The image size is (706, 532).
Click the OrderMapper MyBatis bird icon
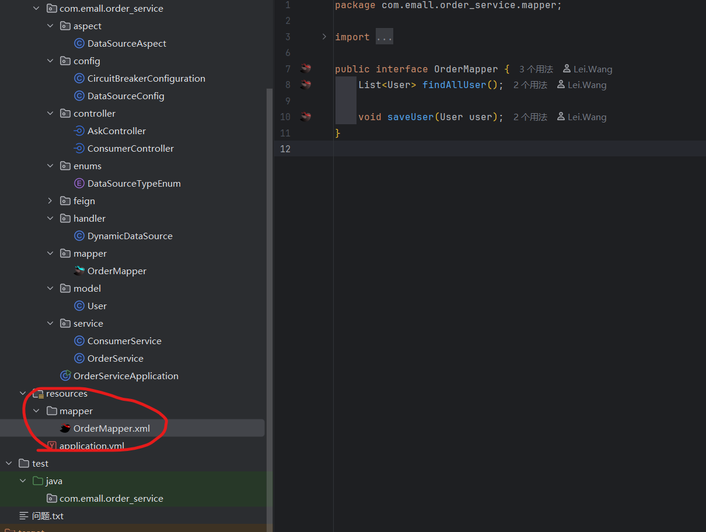(79, 271)
